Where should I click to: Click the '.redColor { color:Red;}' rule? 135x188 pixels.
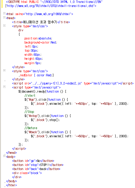point(36,75)
